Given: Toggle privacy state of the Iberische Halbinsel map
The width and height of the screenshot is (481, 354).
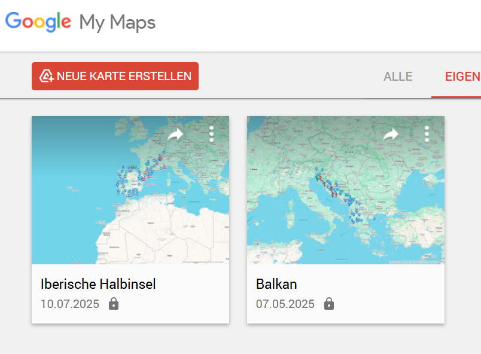Looking at the screenshot, I should point(114,304).
